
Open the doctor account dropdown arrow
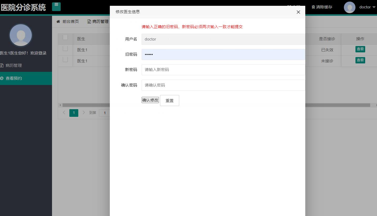tap(374, 7)
